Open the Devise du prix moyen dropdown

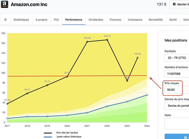pos(177,106)
